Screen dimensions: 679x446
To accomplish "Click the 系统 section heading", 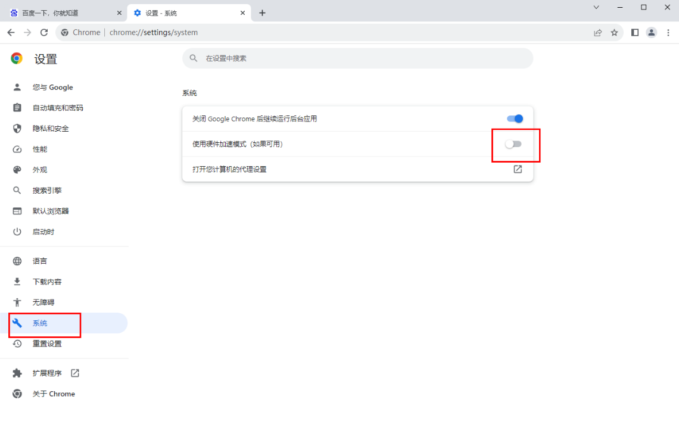I will [189, 93].
